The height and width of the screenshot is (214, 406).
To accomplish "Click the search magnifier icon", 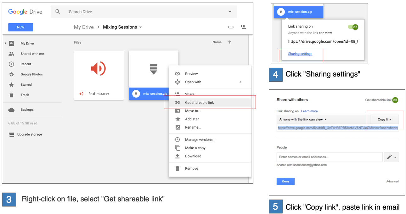I will 58,12.
